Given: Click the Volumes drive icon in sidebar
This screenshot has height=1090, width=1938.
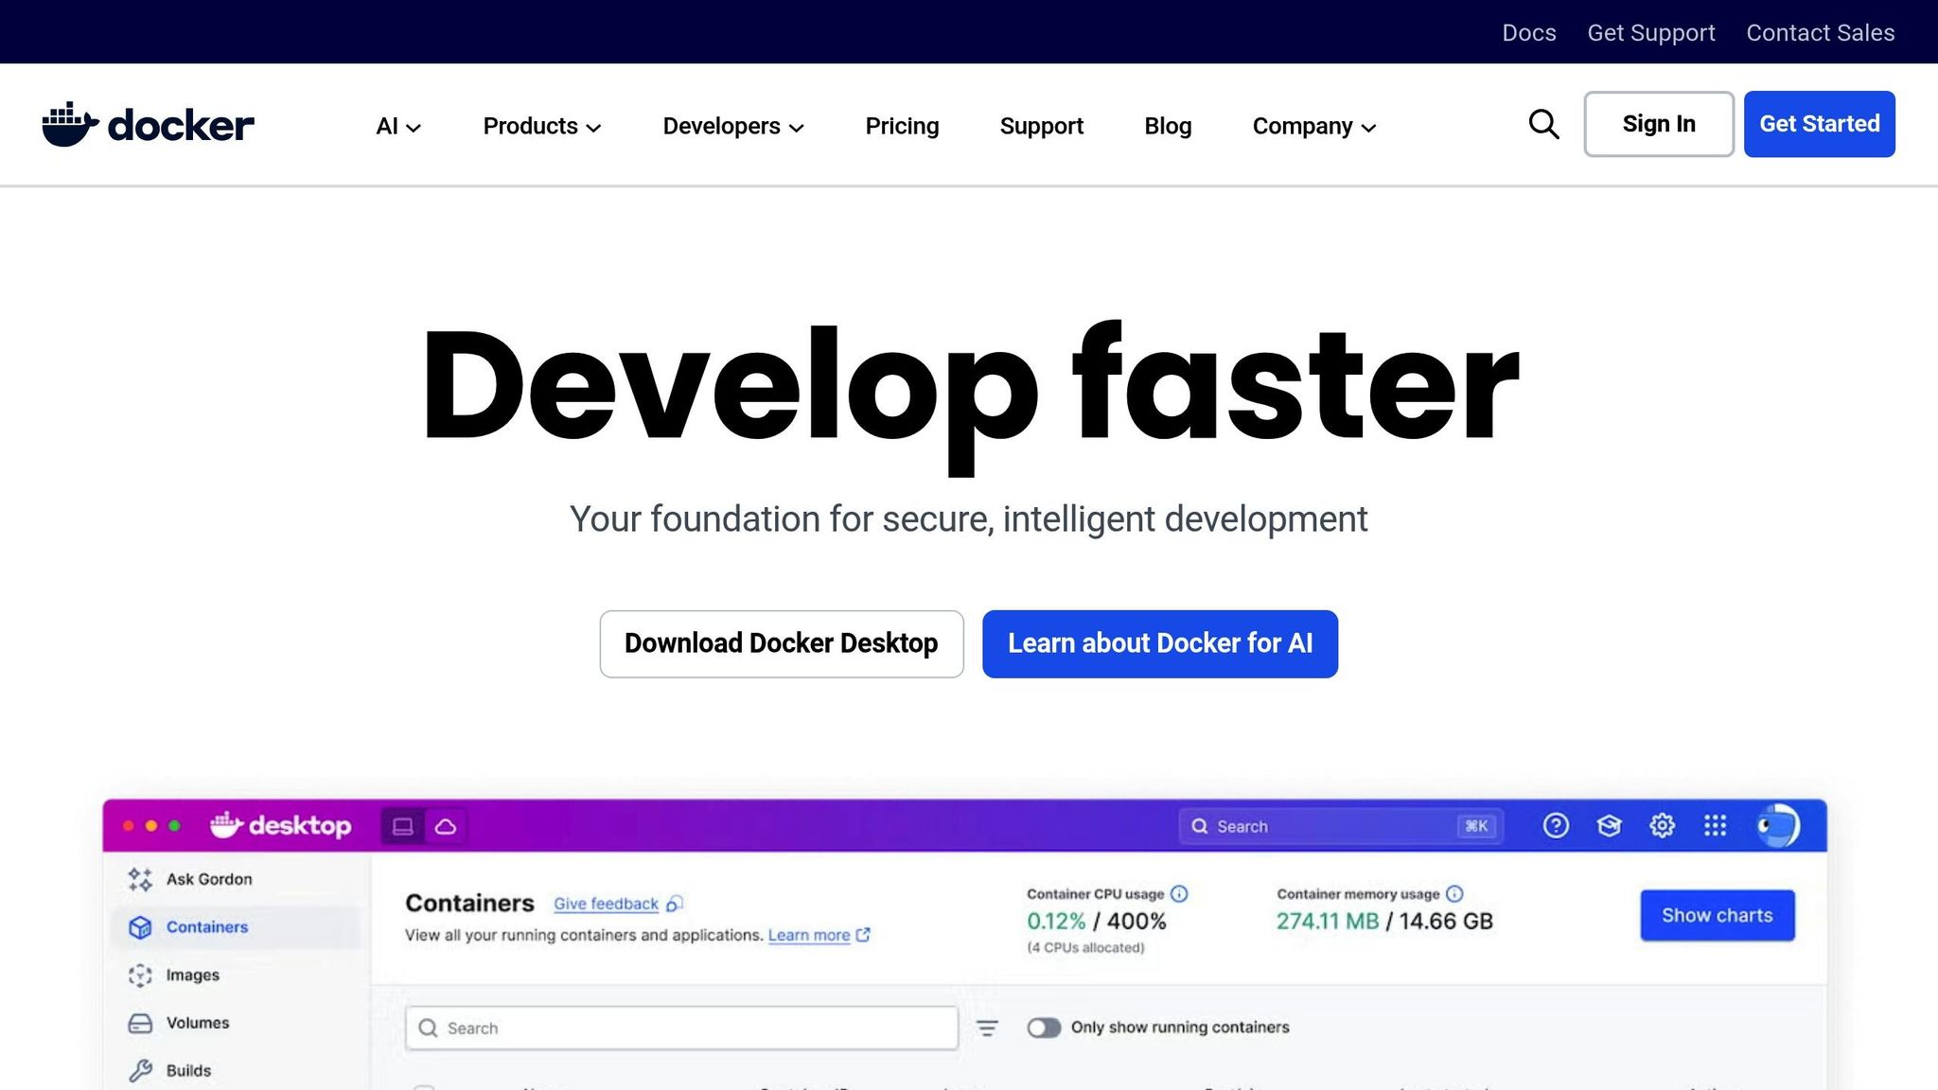Looking at the screenshot, I should tap(140, 1023).
